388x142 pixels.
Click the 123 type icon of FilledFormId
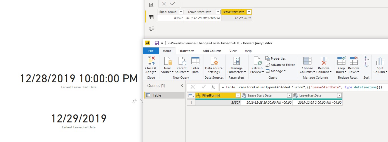198,95
